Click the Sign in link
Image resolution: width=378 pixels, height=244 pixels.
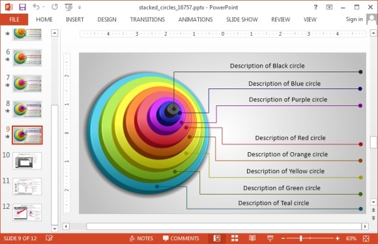coord(354,20)
